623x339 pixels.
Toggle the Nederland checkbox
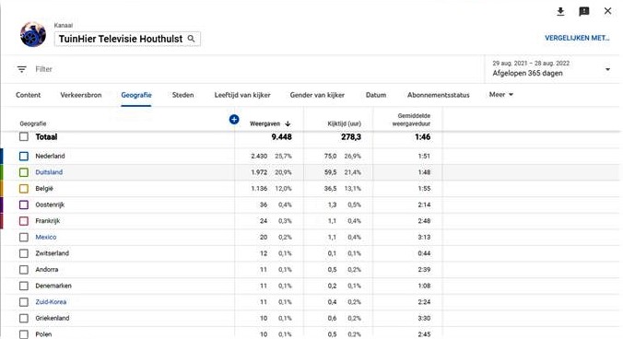(24, 156)
